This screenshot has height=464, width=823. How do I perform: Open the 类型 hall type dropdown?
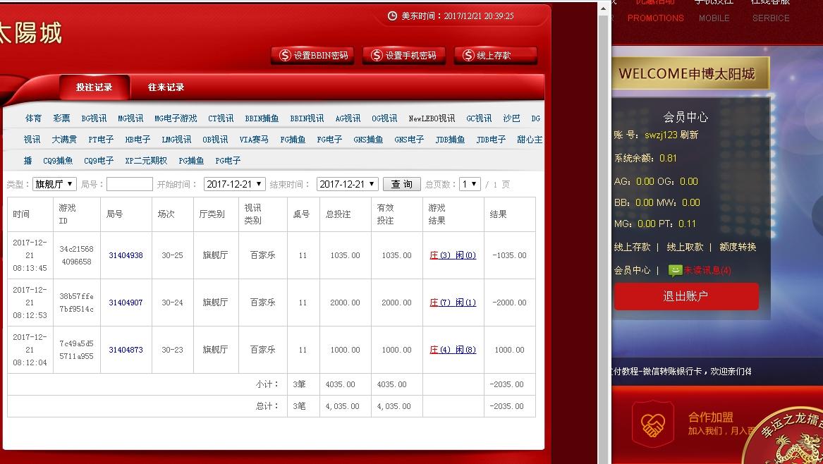tap(54, 183)
